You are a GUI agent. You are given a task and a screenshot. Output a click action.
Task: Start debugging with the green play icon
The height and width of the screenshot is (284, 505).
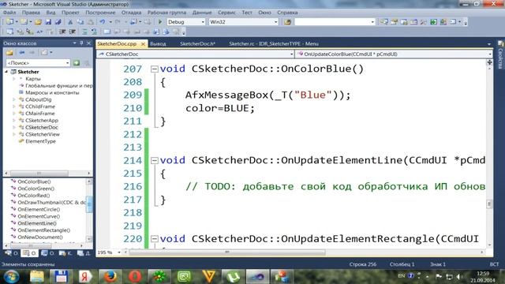pyautogui.click(x=160, y=22)
